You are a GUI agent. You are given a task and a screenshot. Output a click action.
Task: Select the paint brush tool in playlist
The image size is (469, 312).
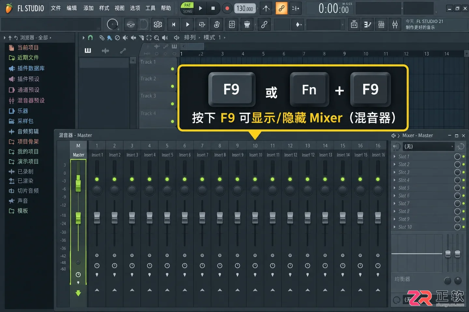(109, 38)
